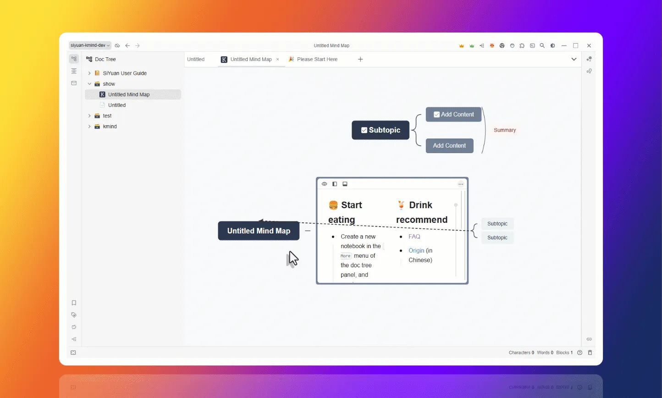This screenshot has width=662, height=398.
Task: Click the piggy bank icon in the left dock
Action: [x=74, y=327]
